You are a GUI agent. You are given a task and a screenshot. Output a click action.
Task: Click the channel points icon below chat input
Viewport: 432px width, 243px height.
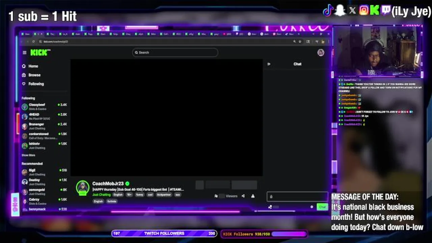pos(270,207)
